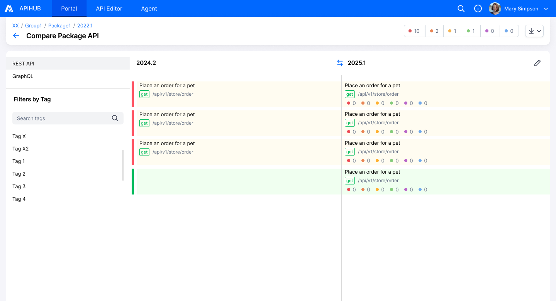
Task: Open global search magnifier icon
Action: tap(461, 8)
